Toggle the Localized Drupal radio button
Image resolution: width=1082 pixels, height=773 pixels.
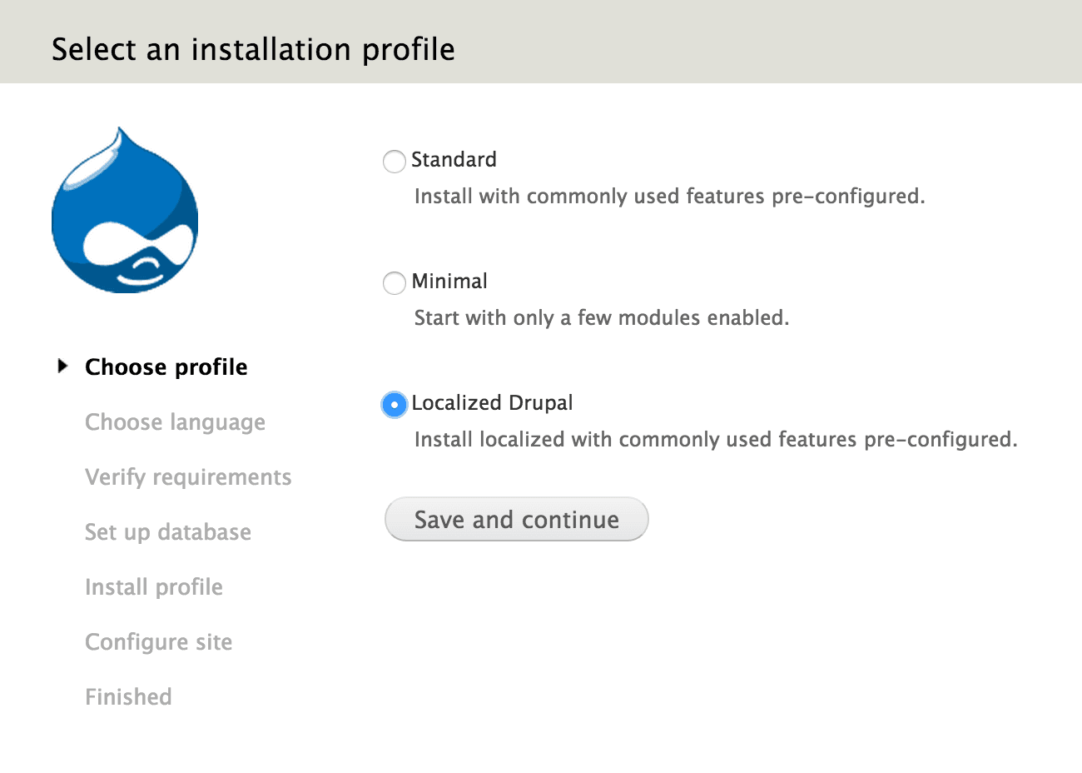394,404
